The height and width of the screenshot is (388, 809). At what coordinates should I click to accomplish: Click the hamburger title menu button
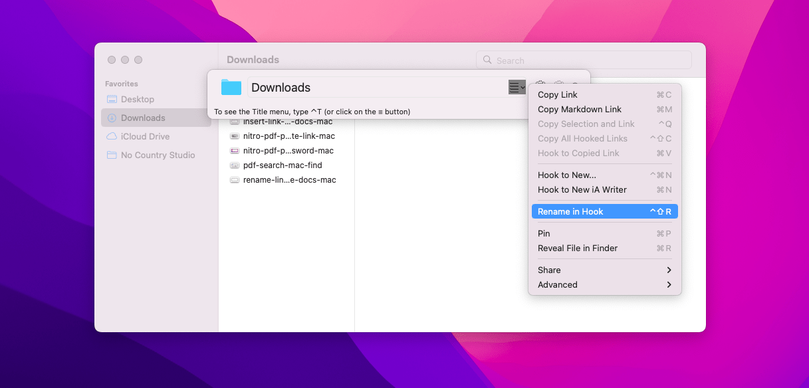pos(513,87)
